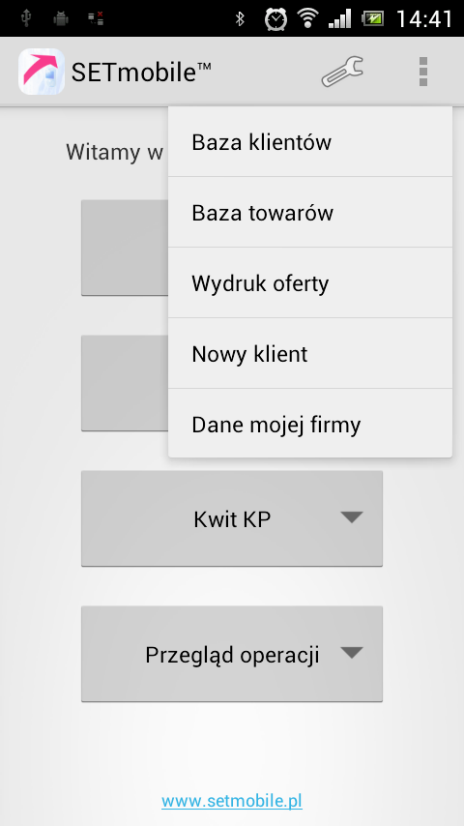Open the wrench settings icon

(x=342, y=72)
